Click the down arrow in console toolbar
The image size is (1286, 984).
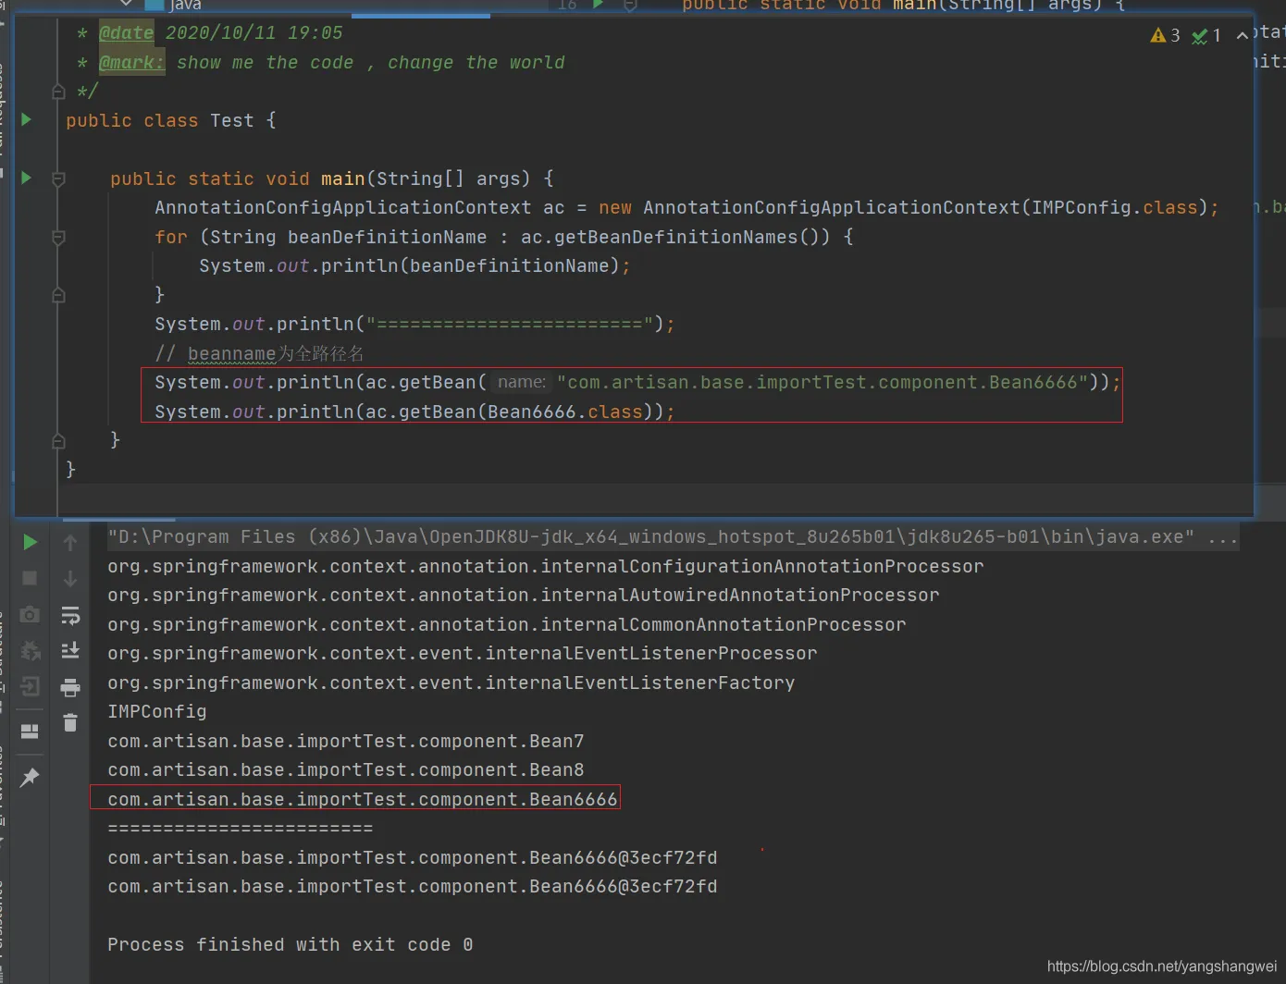pyautogui.click(x=70, y=579)
